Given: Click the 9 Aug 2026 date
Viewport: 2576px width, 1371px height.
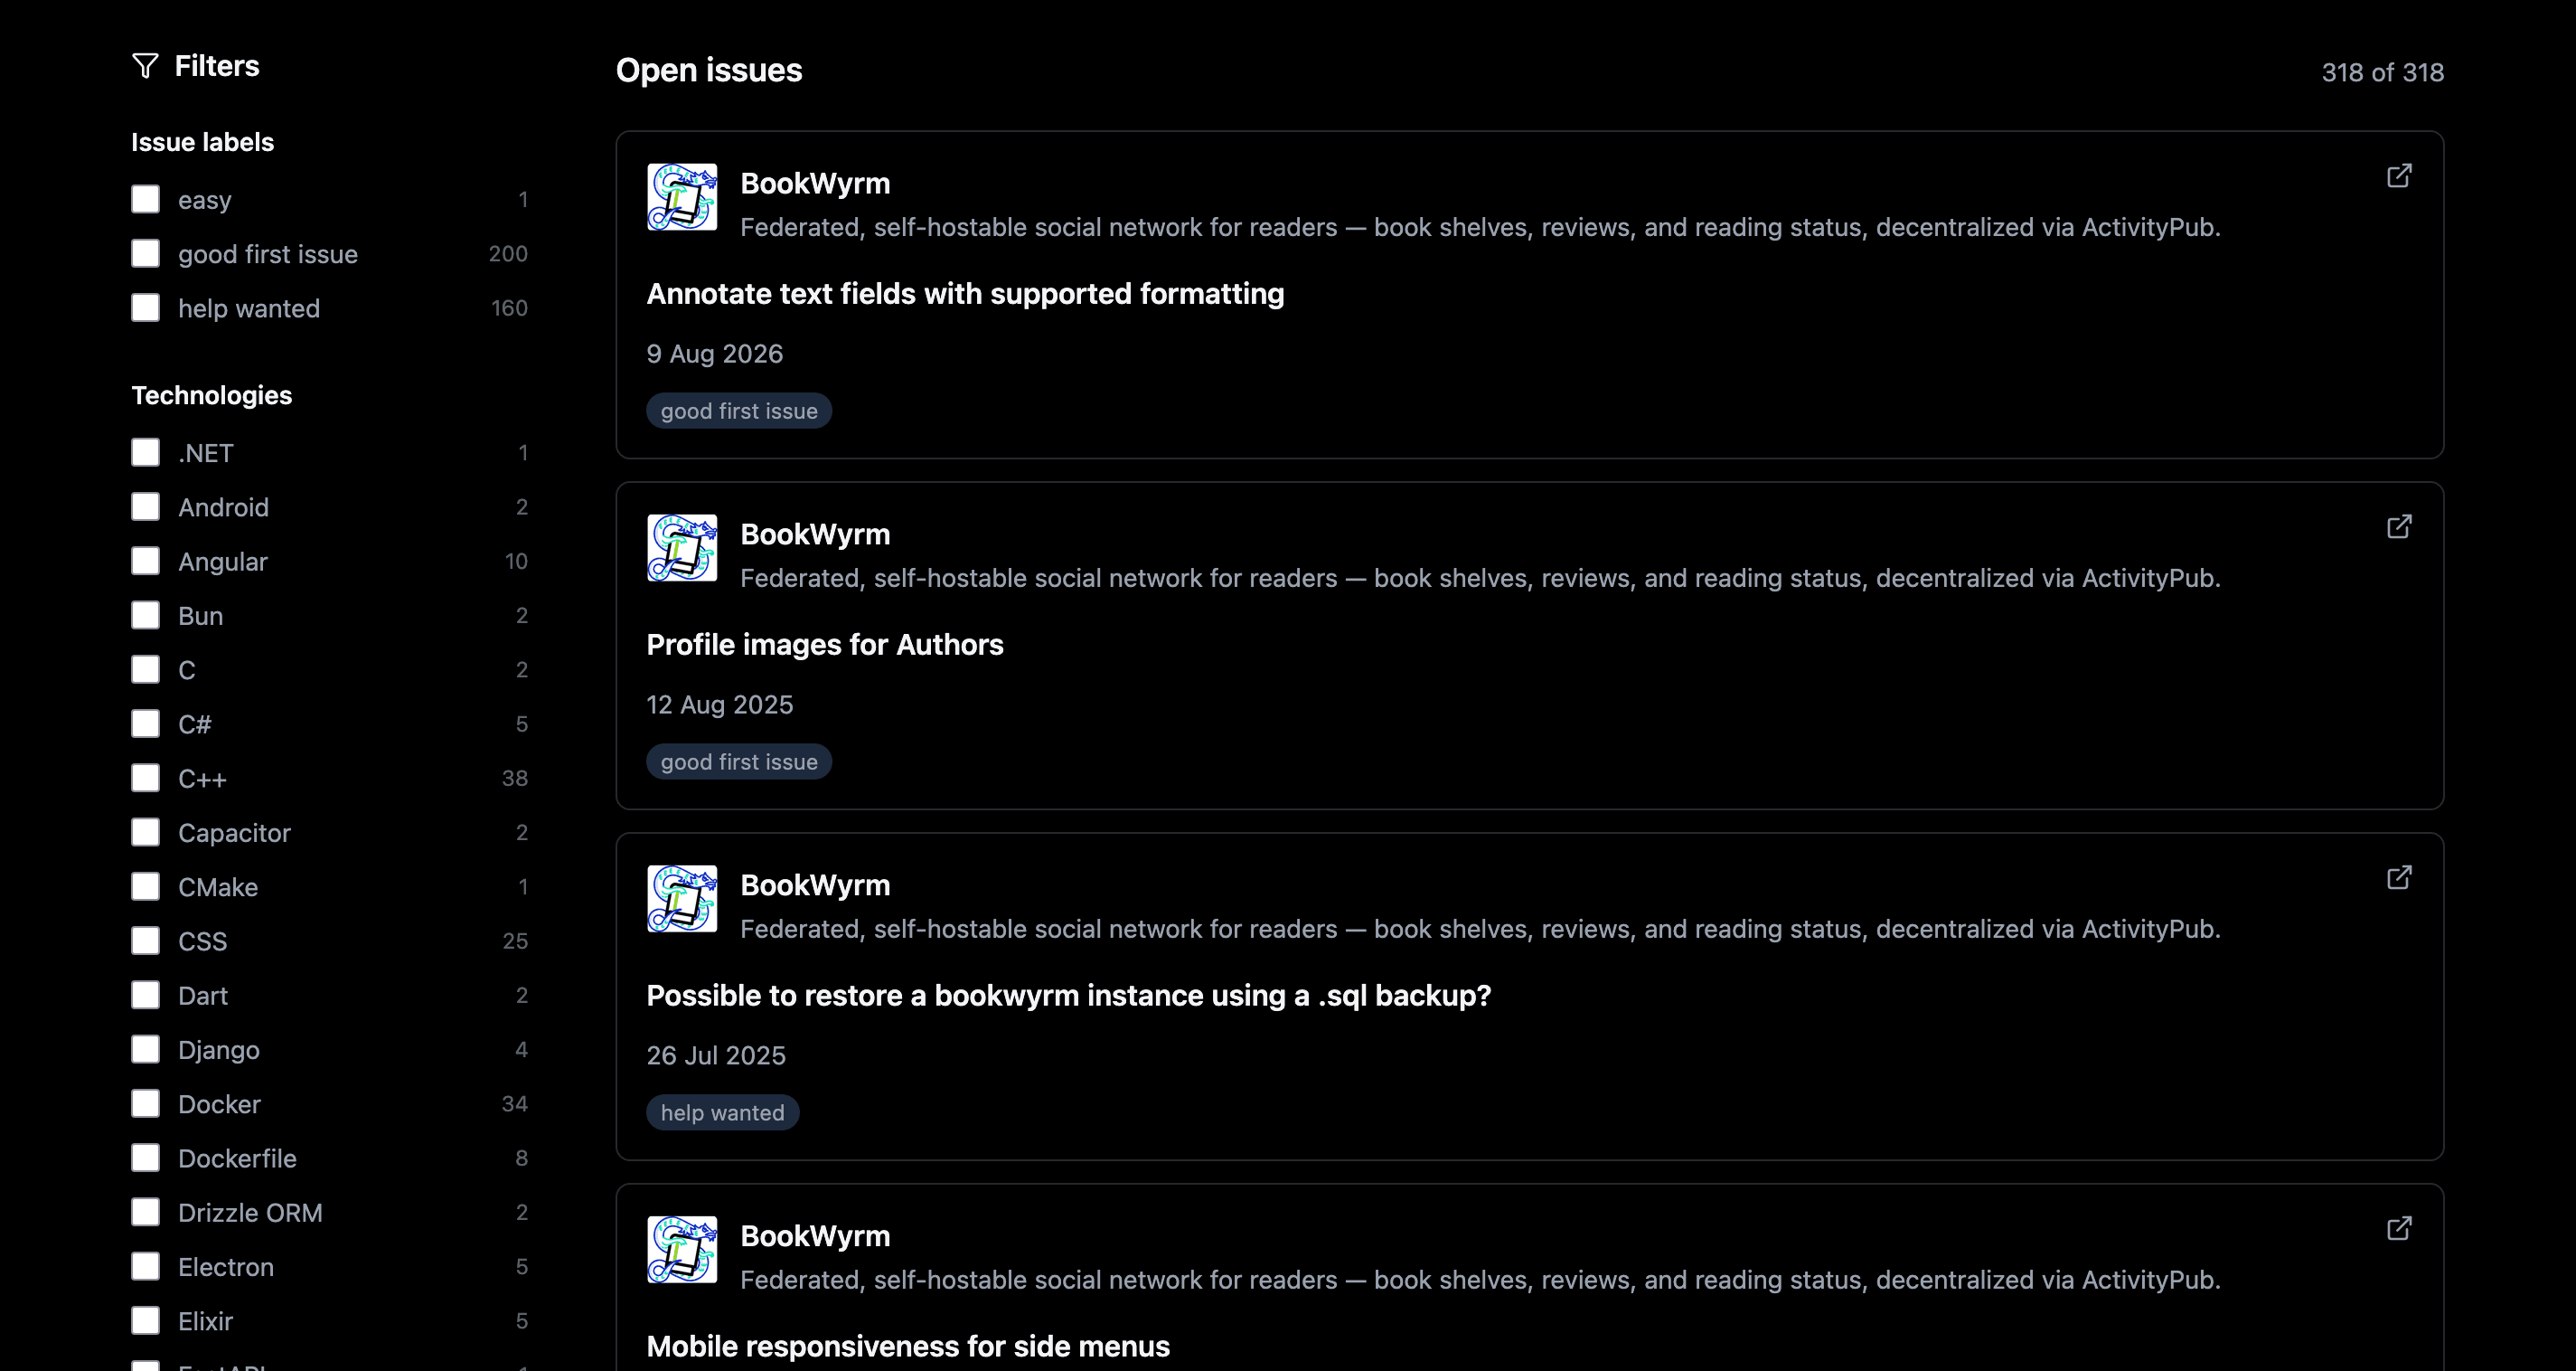Looking at the screenshot, I should pyautogui.click(x=715, y=355).
